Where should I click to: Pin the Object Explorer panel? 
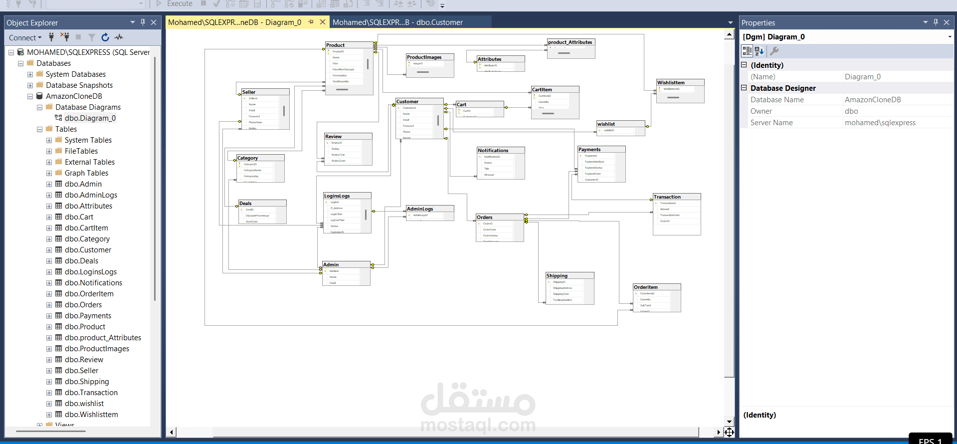pos(143,22)
